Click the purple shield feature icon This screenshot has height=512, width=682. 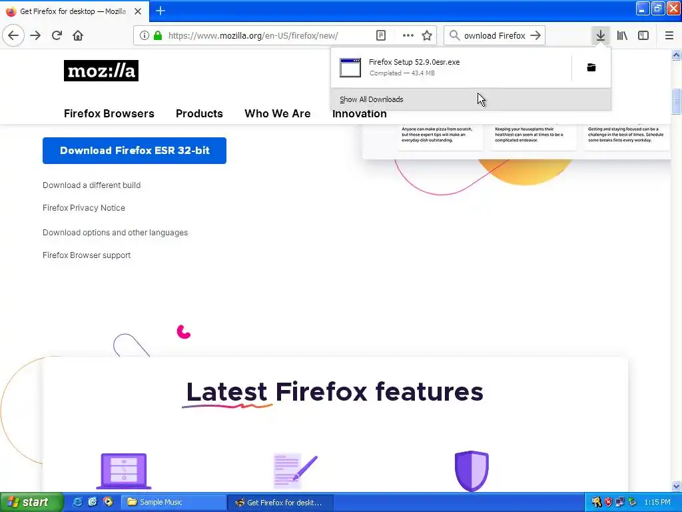click(472, 471)
